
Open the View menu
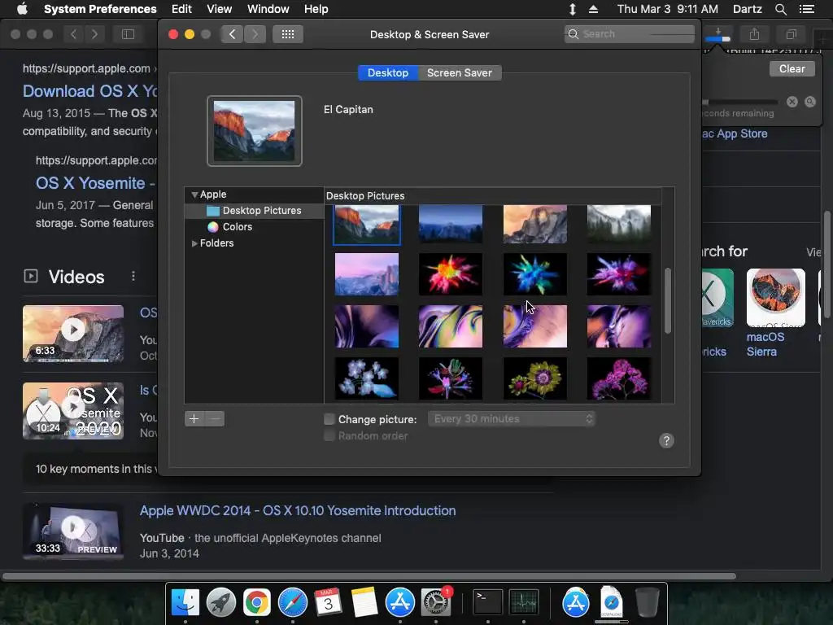pos(219,9)
